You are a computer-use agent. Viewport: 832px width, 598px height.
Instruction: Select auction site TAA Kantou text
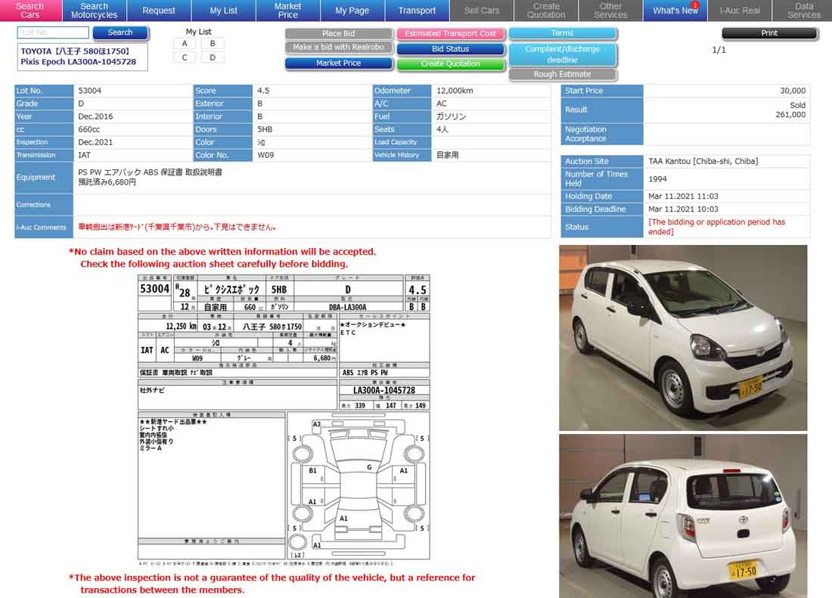[x=703, y=161]
